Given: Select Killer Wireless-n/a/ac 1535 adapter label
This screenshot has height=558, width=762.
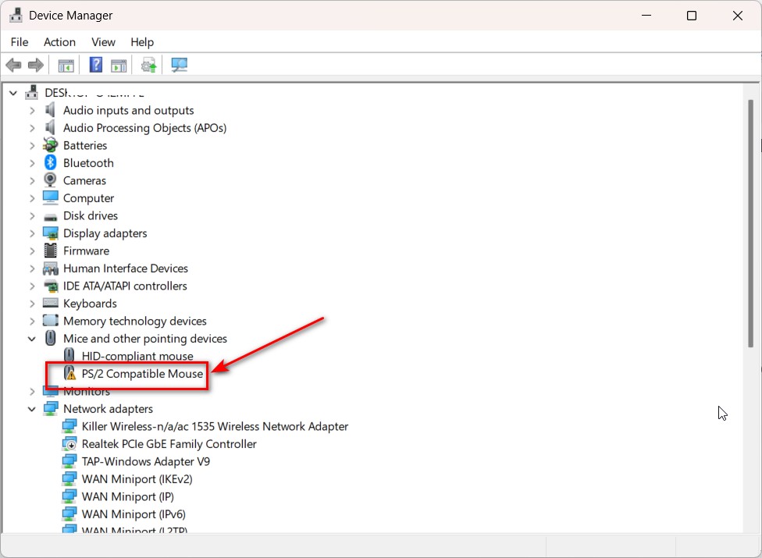Looking at the screenshot, I should pyautogui.click(x=215, y=426).
